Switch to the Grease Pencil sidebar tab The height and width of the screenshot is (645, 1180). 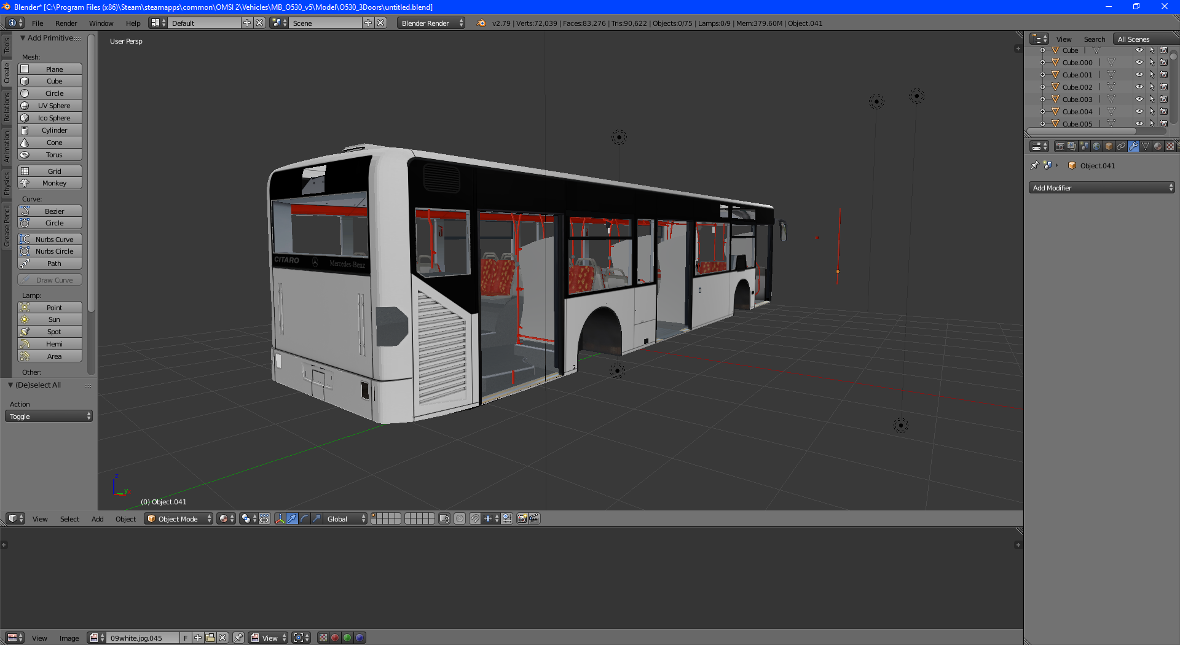point(7,226)
